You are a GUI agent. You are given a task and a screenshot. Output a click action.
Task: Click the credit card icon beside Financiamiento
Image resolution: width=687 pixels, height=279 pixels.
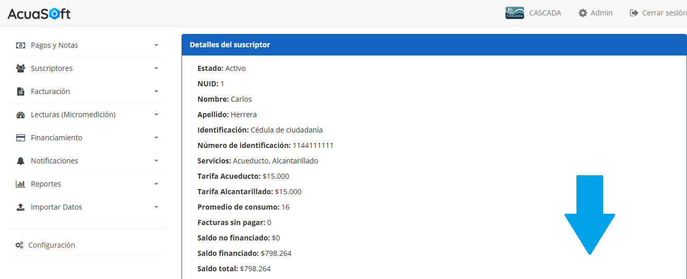(21, 138)
